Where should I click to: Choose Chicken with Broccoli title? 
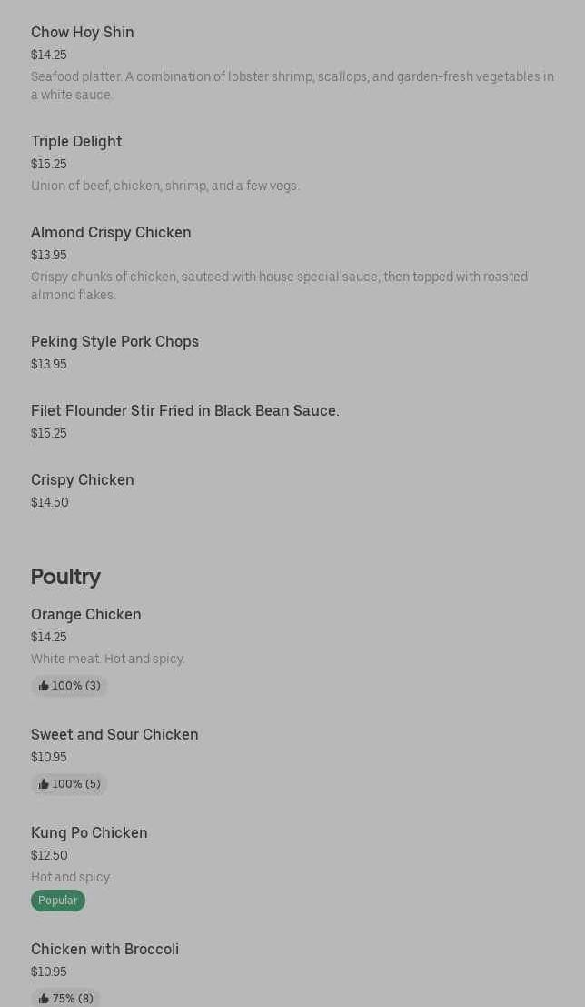click(104, 950)
